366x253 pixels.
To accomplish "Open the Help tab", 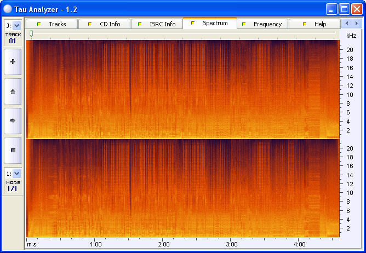I will coord(314,24).
